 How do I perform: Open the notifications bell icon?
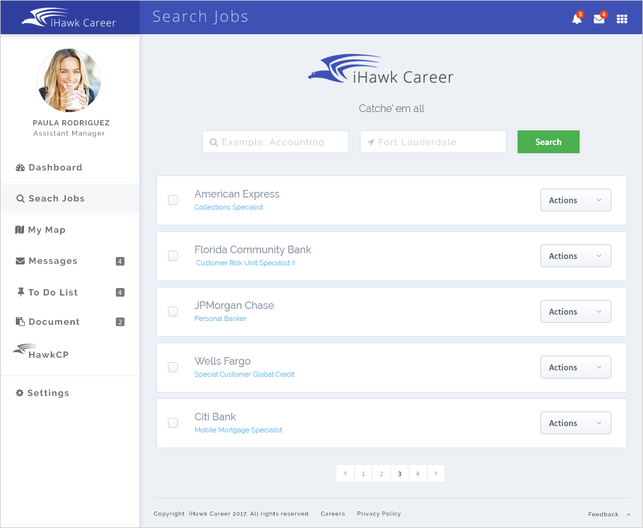[x=576, y=19]
